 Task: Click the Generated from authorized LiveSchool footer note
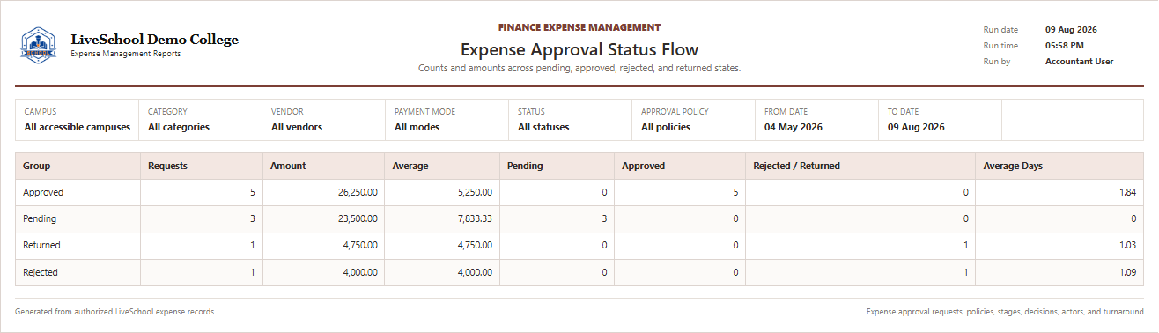[114, 312]
